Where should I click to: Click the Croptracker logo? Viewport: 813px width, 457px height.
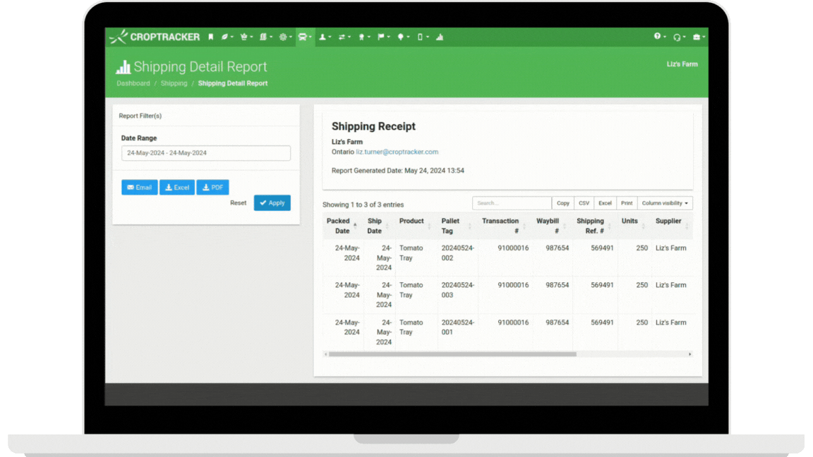tap(155, 37)
